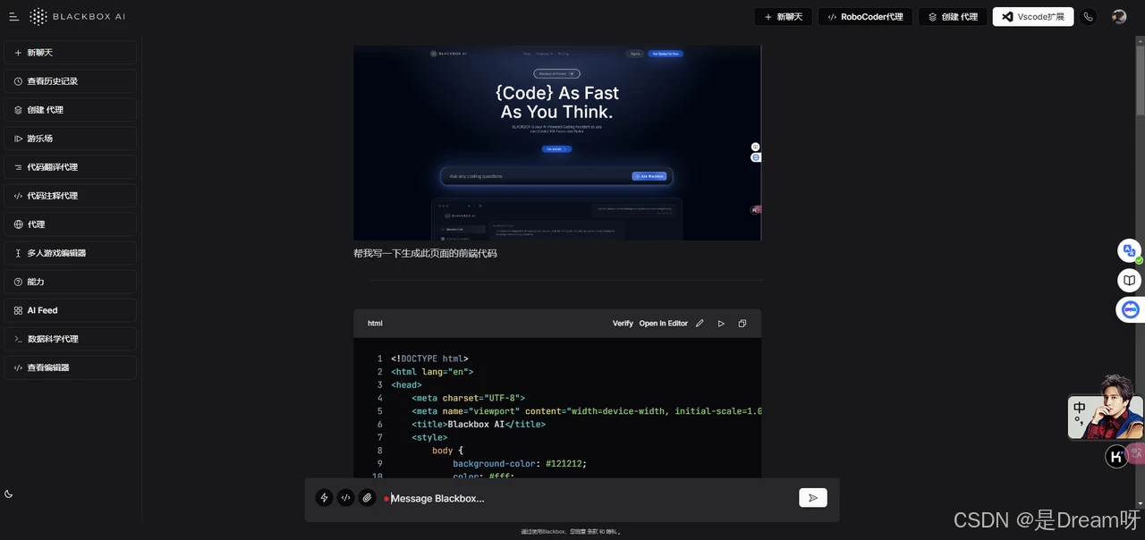1145x540 pixels.
Task: Focus the Message Blackbox input field
Action: [x=590, y=498]
